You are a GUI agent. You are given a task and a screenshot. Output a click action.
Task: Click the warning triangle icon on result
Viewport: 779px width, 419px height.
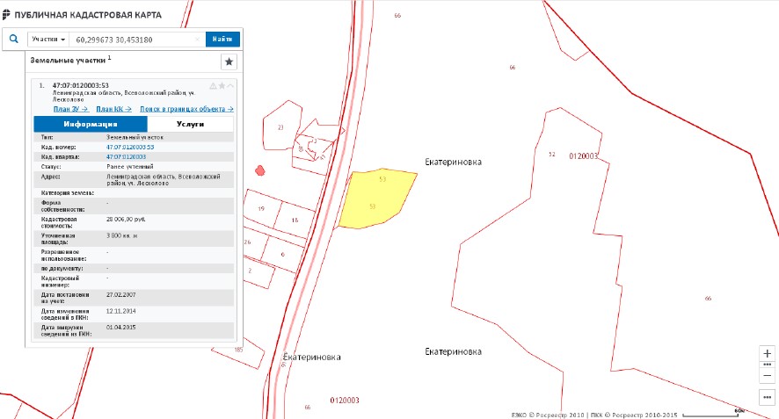click(213, 86)
